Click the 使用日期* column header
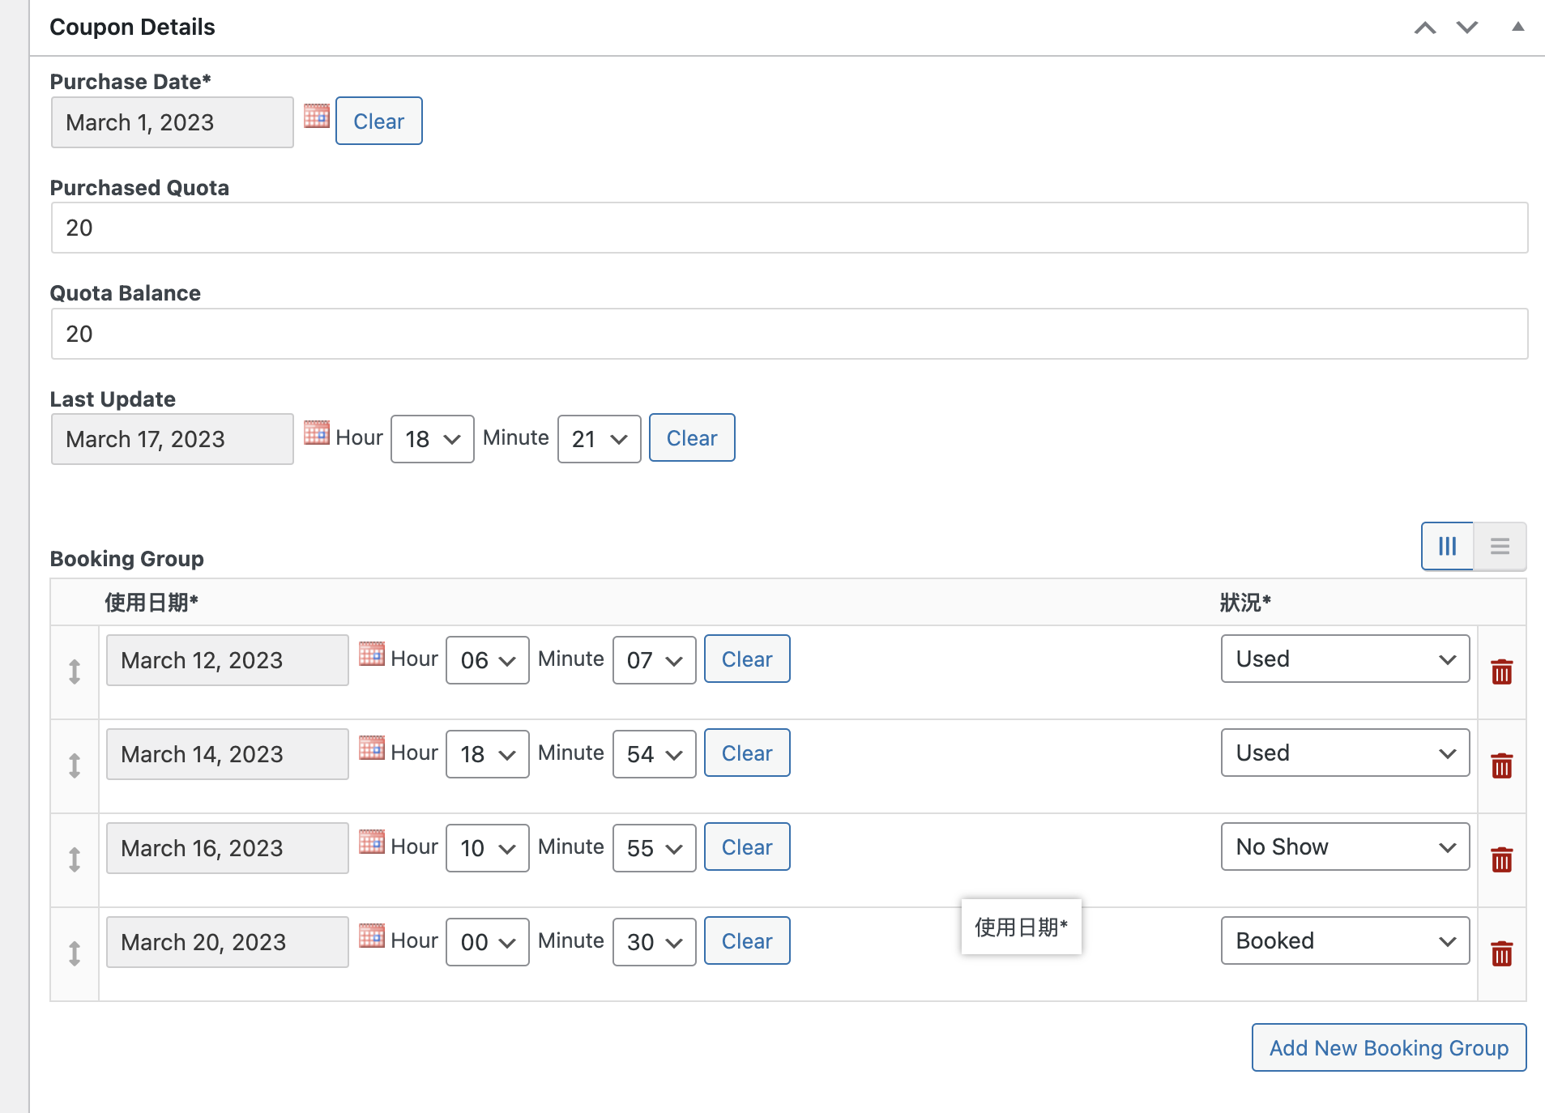Image resolution: width=1545 pixels, height=1113 pixels. (152, 602)
